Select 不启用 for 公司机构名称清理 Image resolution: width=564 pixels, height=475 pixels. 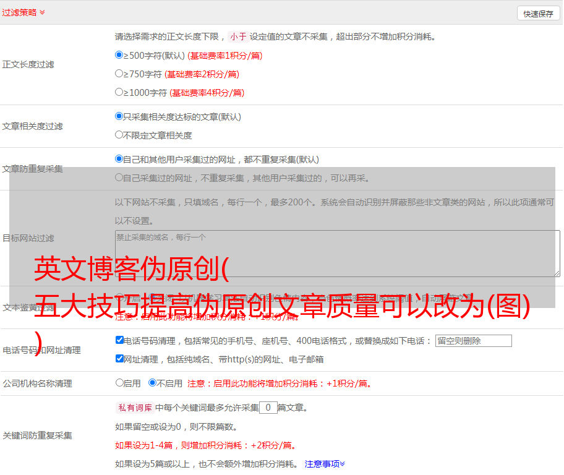pos(153,383)
